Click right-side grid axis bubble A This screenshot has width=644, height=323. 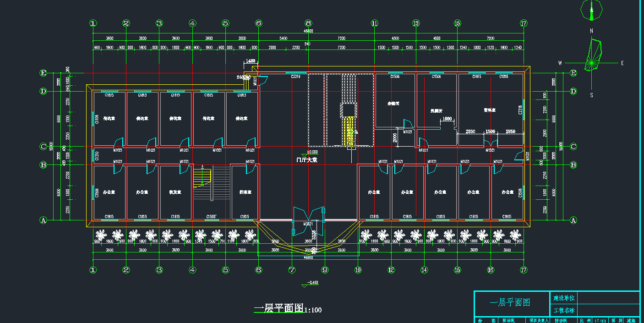[573, 220]
